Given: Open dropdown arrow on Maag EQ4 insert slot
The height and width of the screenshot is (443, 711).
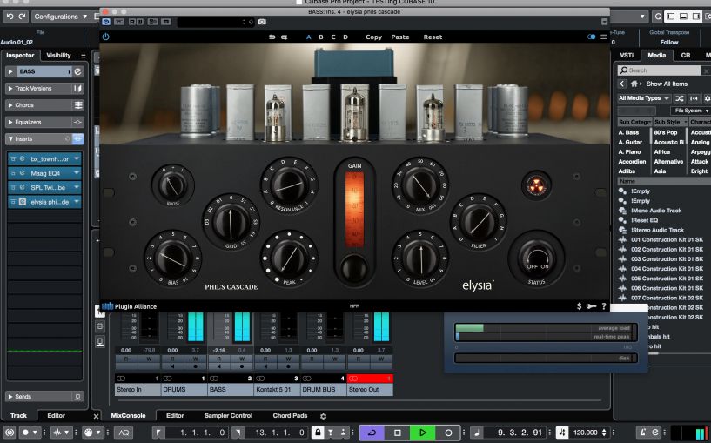Looking at the screenshot, I should pos(77,173).
